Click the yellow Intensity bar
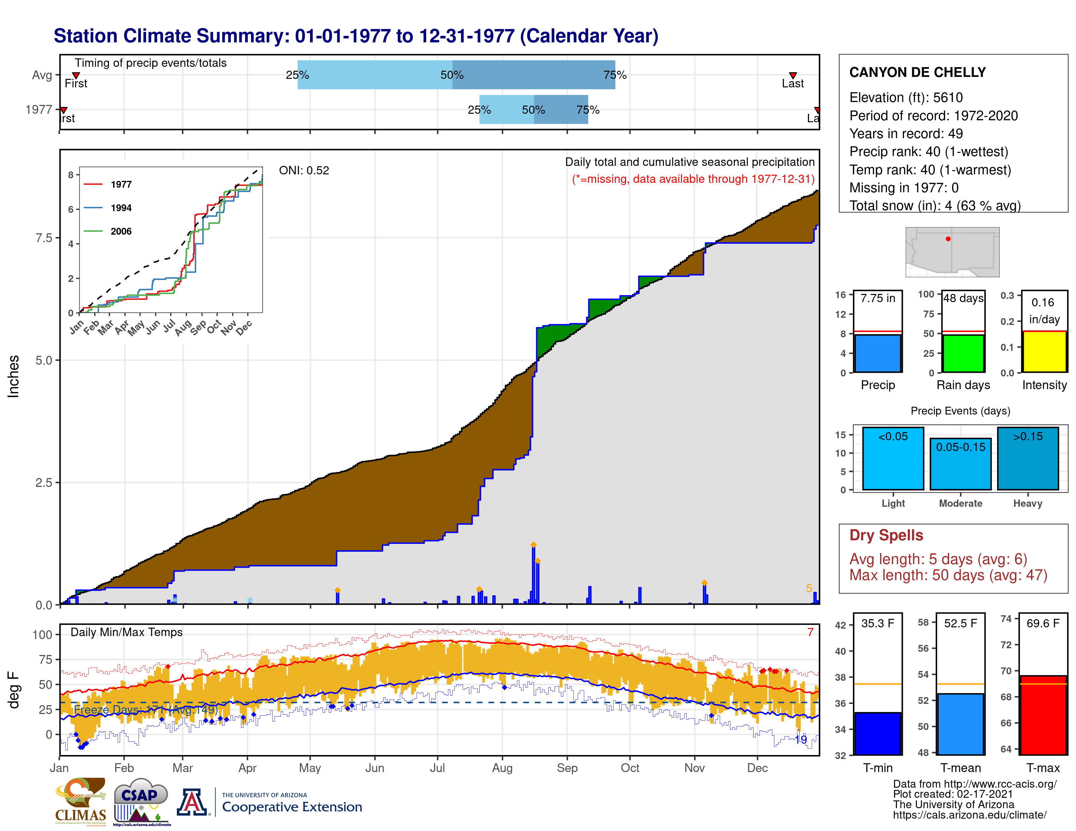This screenshot has width=1076, height=831. click(1044, 352)
